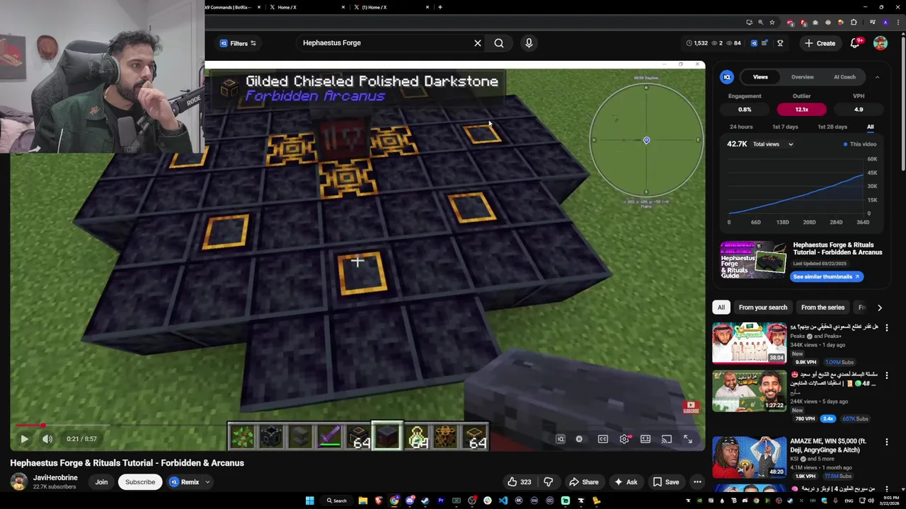Select the All filter chip
The height and width of the screenshot is (509, 906).
pyautogui.click(x=721, y=308)
